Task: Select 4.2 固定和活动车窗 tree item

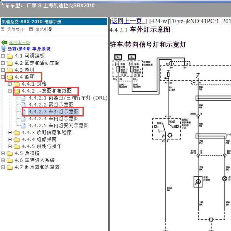Action: pos(37,63)
